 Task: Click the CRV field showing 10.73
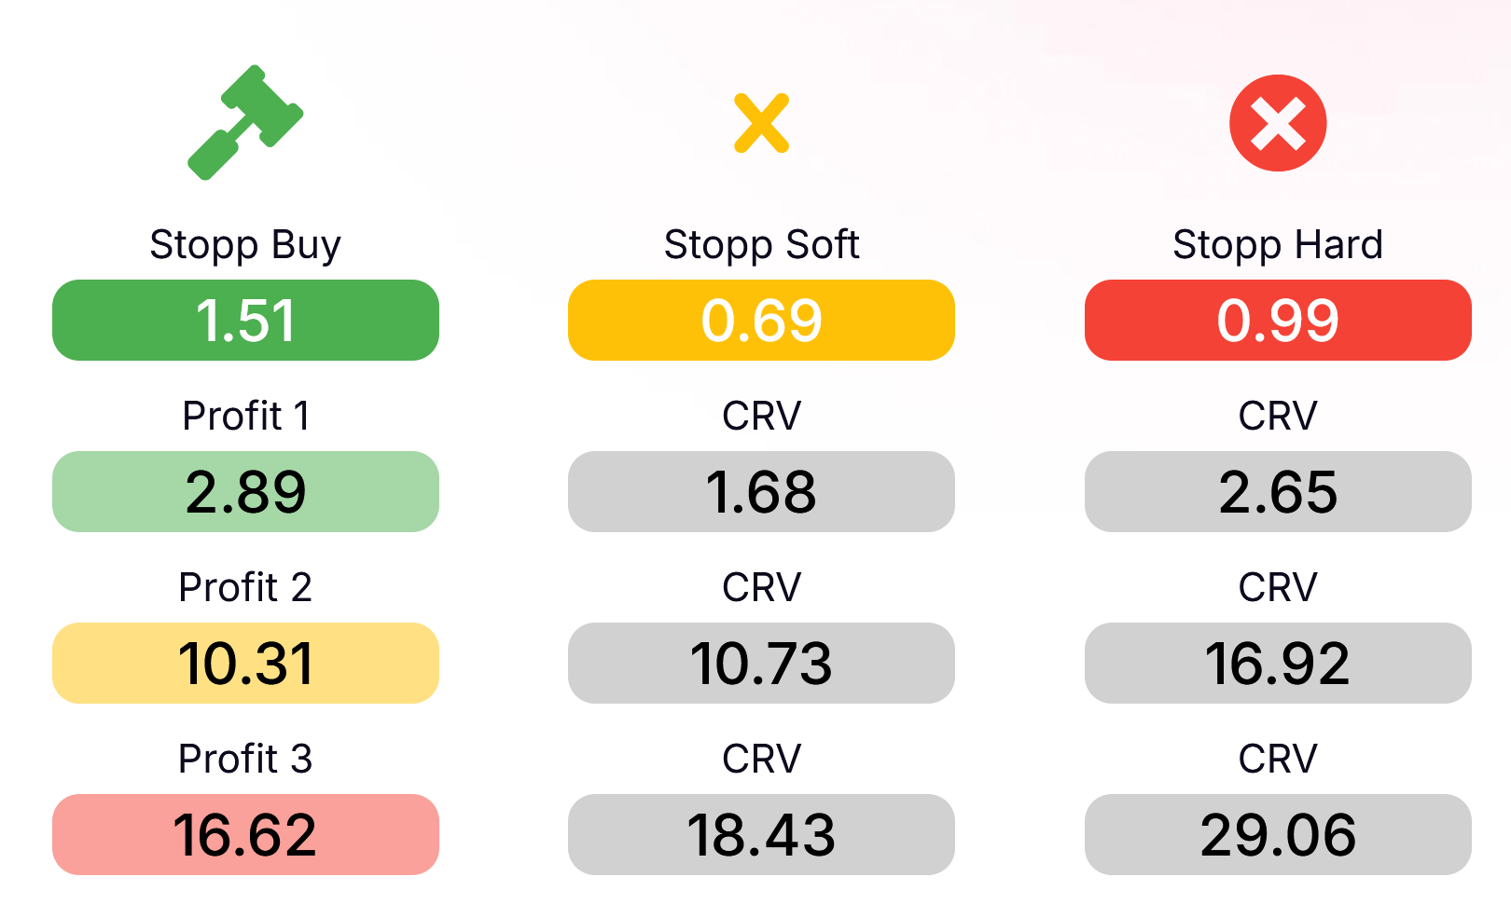(x=761, y=663)
